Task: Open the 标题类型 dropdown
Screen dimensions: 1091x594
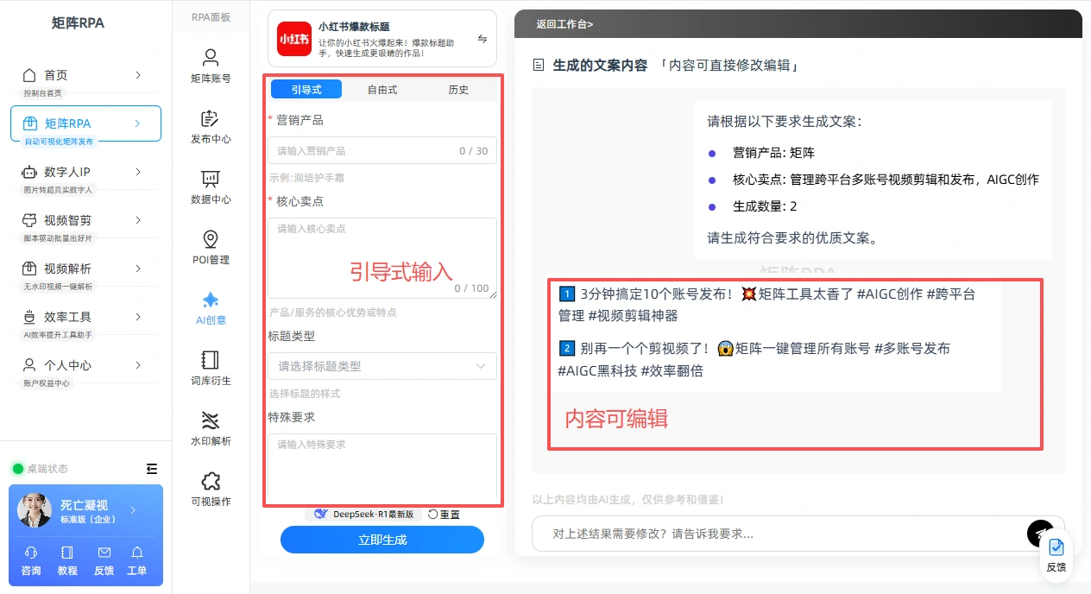Action: [x=382, y=366]
